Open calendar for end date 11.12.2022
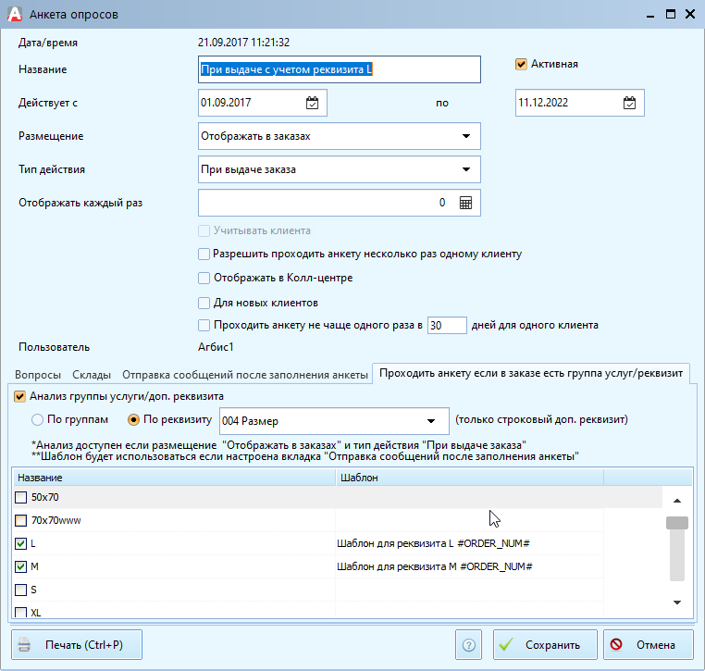 coord(629,103)
